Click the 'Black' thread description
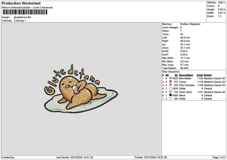 pos(182,95)
